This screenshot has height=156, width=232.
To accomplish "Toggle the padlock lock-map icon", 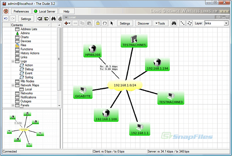I will (x=98, y=23).
